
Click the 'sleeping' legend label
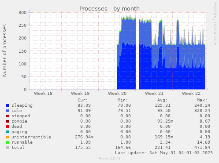tap(22, 105)
